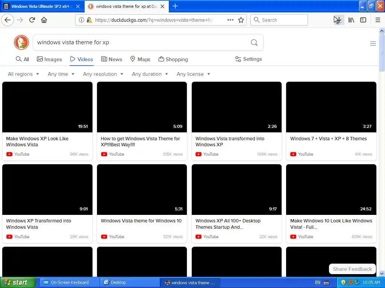Click the forward navigation arrow
The height and width of the screenshot is (288, 385).
20,20
